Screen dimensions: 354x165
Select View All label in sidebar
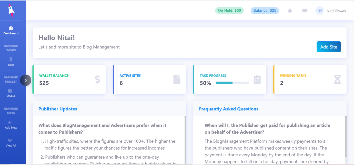(11, 145)
